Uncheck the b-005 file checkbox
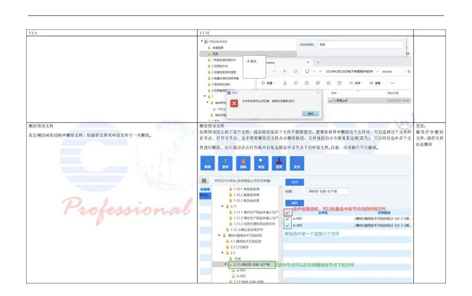 pyautogui.click(x=287, y=225)
